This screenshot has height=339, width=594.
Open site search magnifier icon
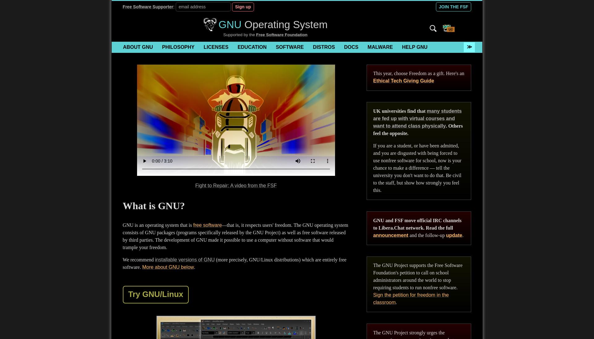click(433, 28)
